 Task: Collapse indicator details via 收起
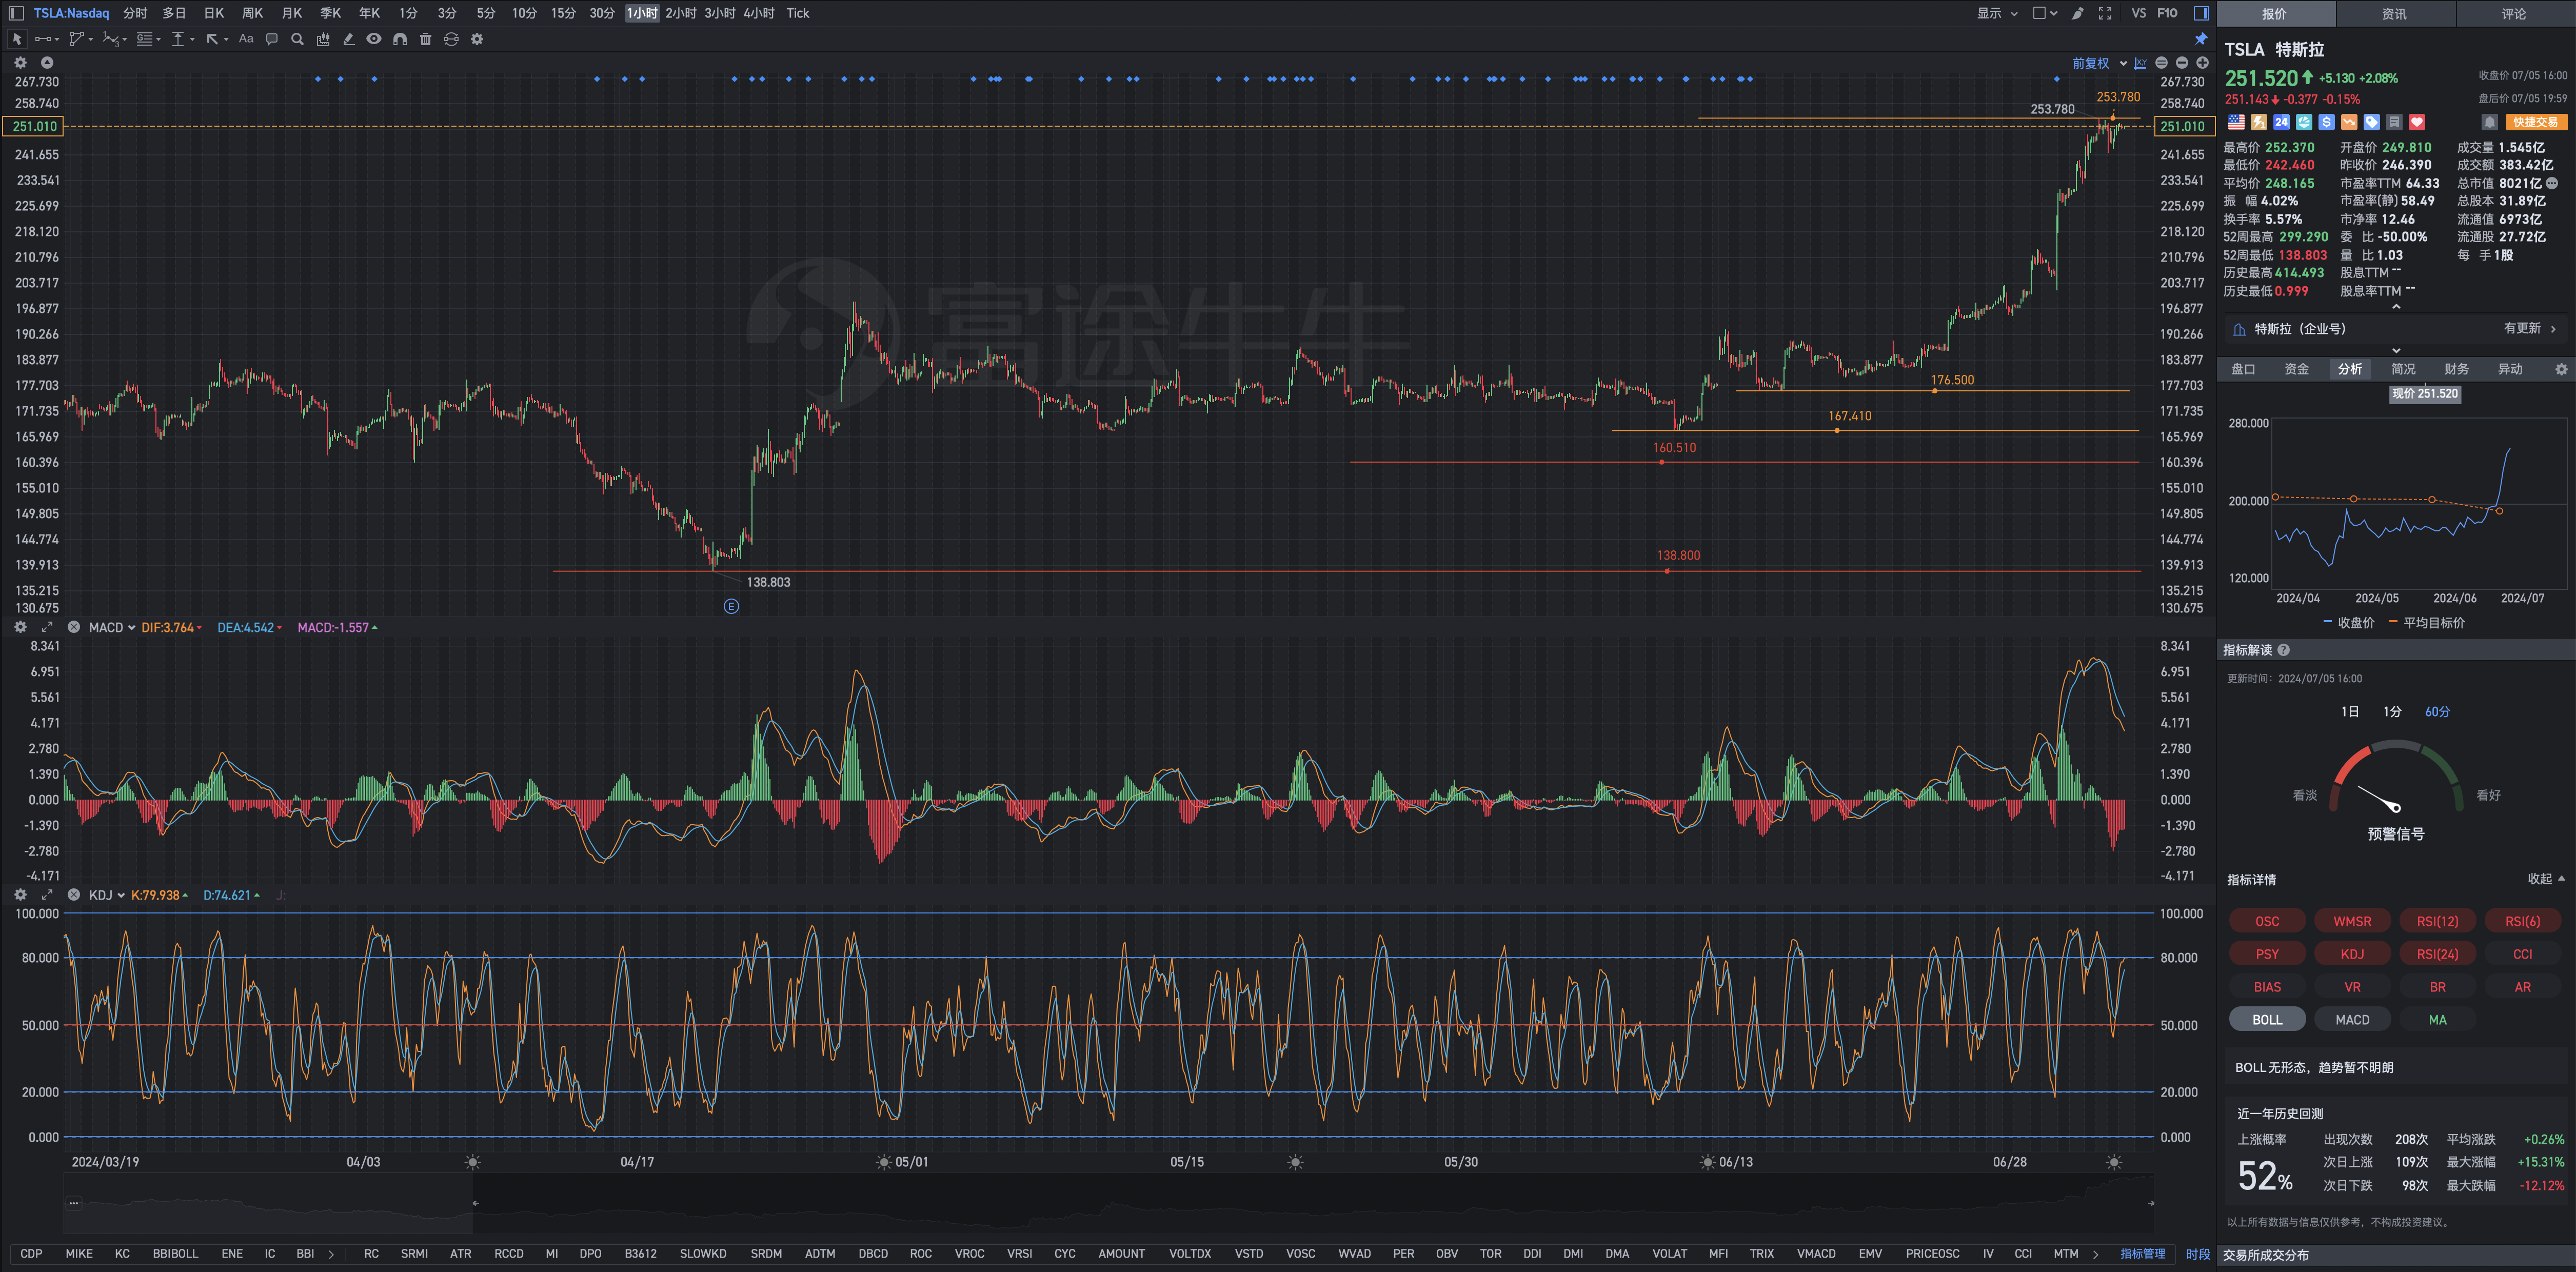coord(2546,879)
